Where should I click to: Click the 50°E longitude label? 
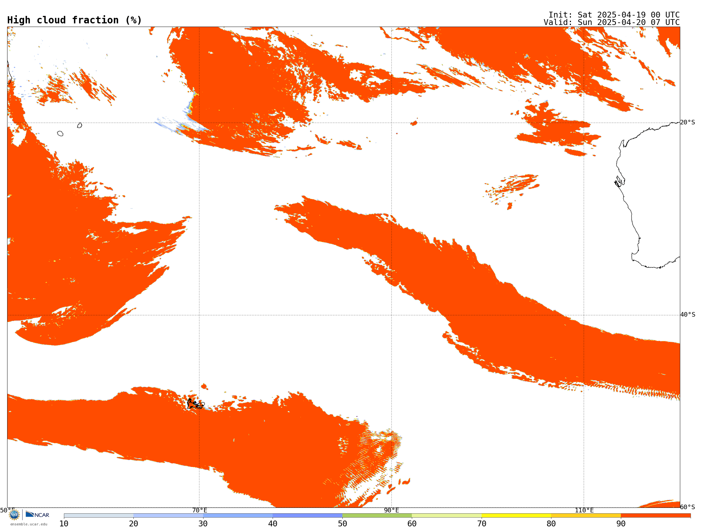7,510
